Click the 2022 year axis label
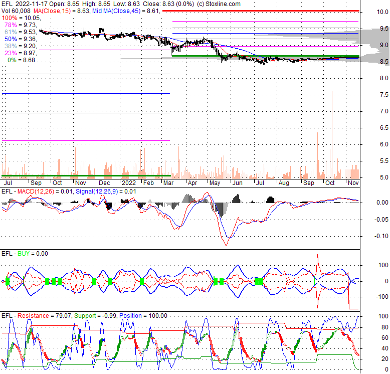 pos(129,183)
